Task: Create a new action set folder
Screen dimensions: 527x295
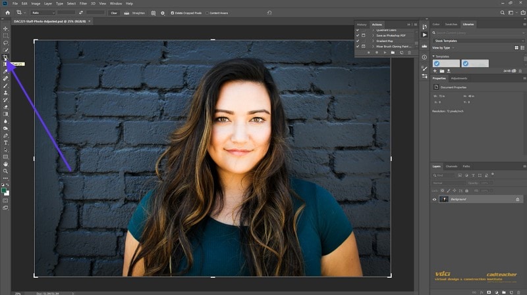Action: [393, 53]
